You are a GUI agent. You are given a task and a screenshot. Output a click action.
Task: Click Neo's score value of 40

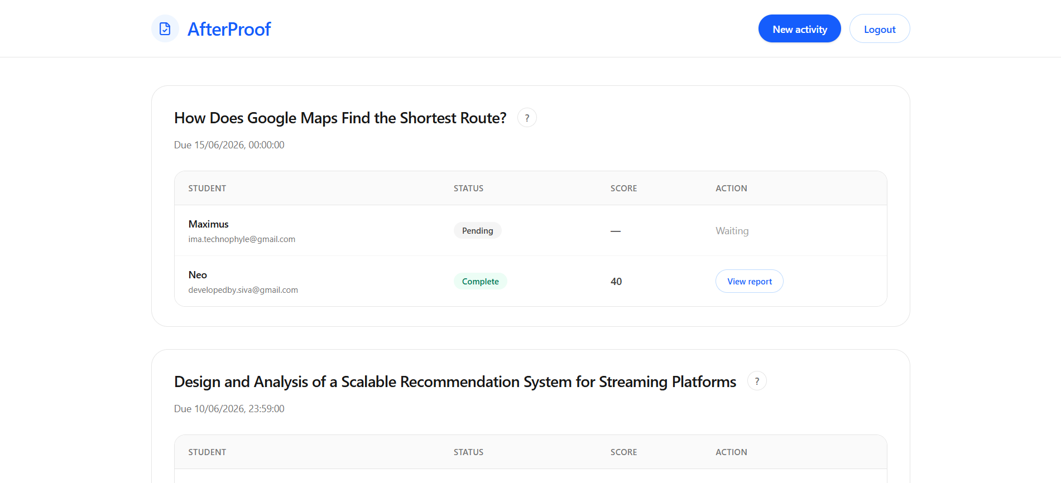pos(616,282)
